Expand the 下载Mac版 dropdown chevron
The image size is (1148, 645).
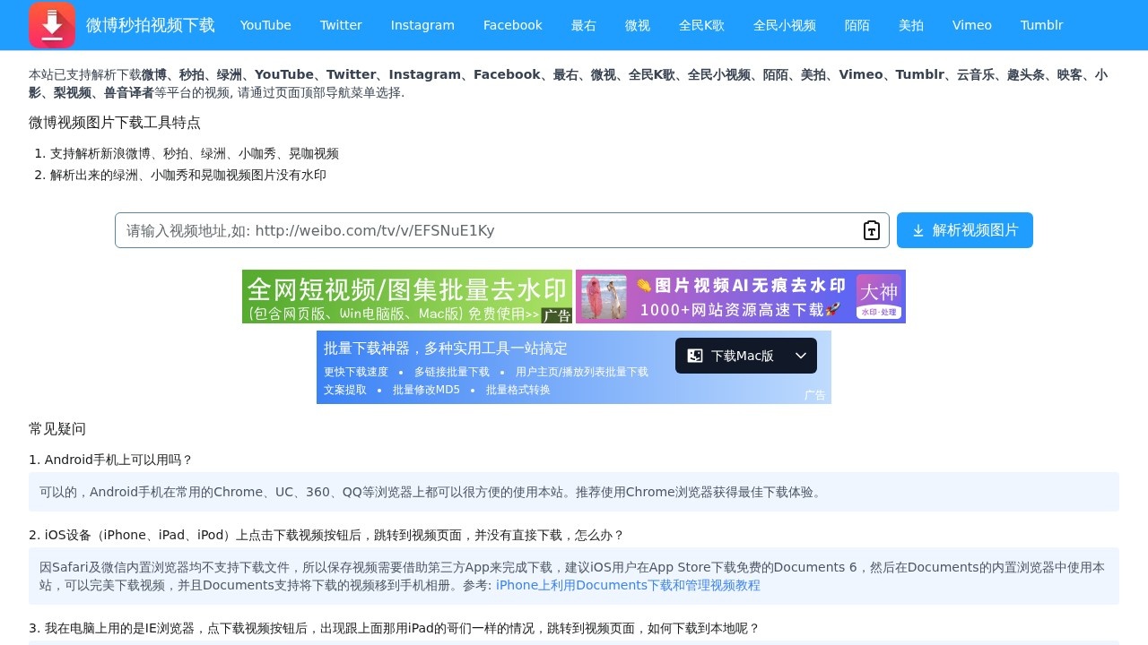pyautogui.click(x=801, y=356)
